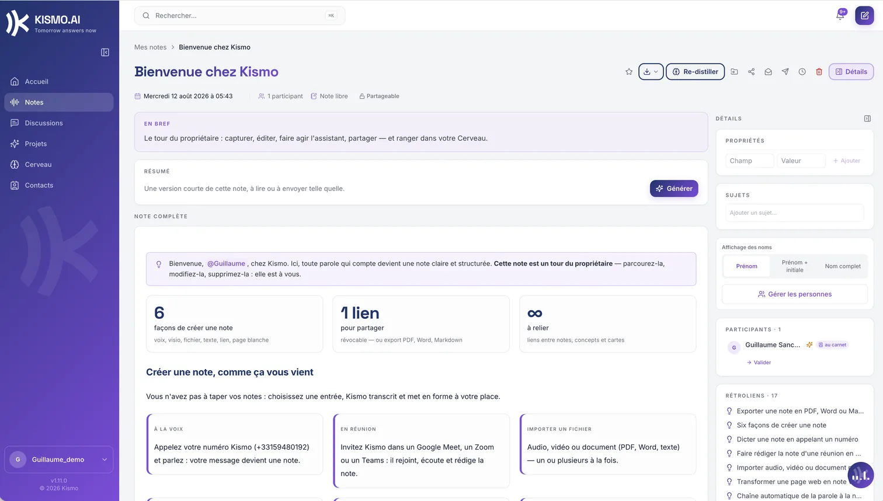Go back to Mes notes via the breadcrumb
The width and height of the screenshot is (883, 501).
[x=150, y=47]
